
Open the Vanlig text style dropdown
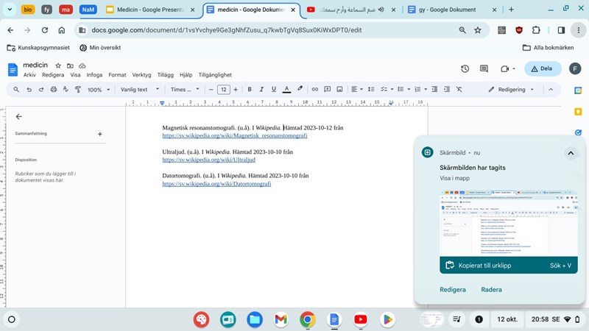coord(140,89)
